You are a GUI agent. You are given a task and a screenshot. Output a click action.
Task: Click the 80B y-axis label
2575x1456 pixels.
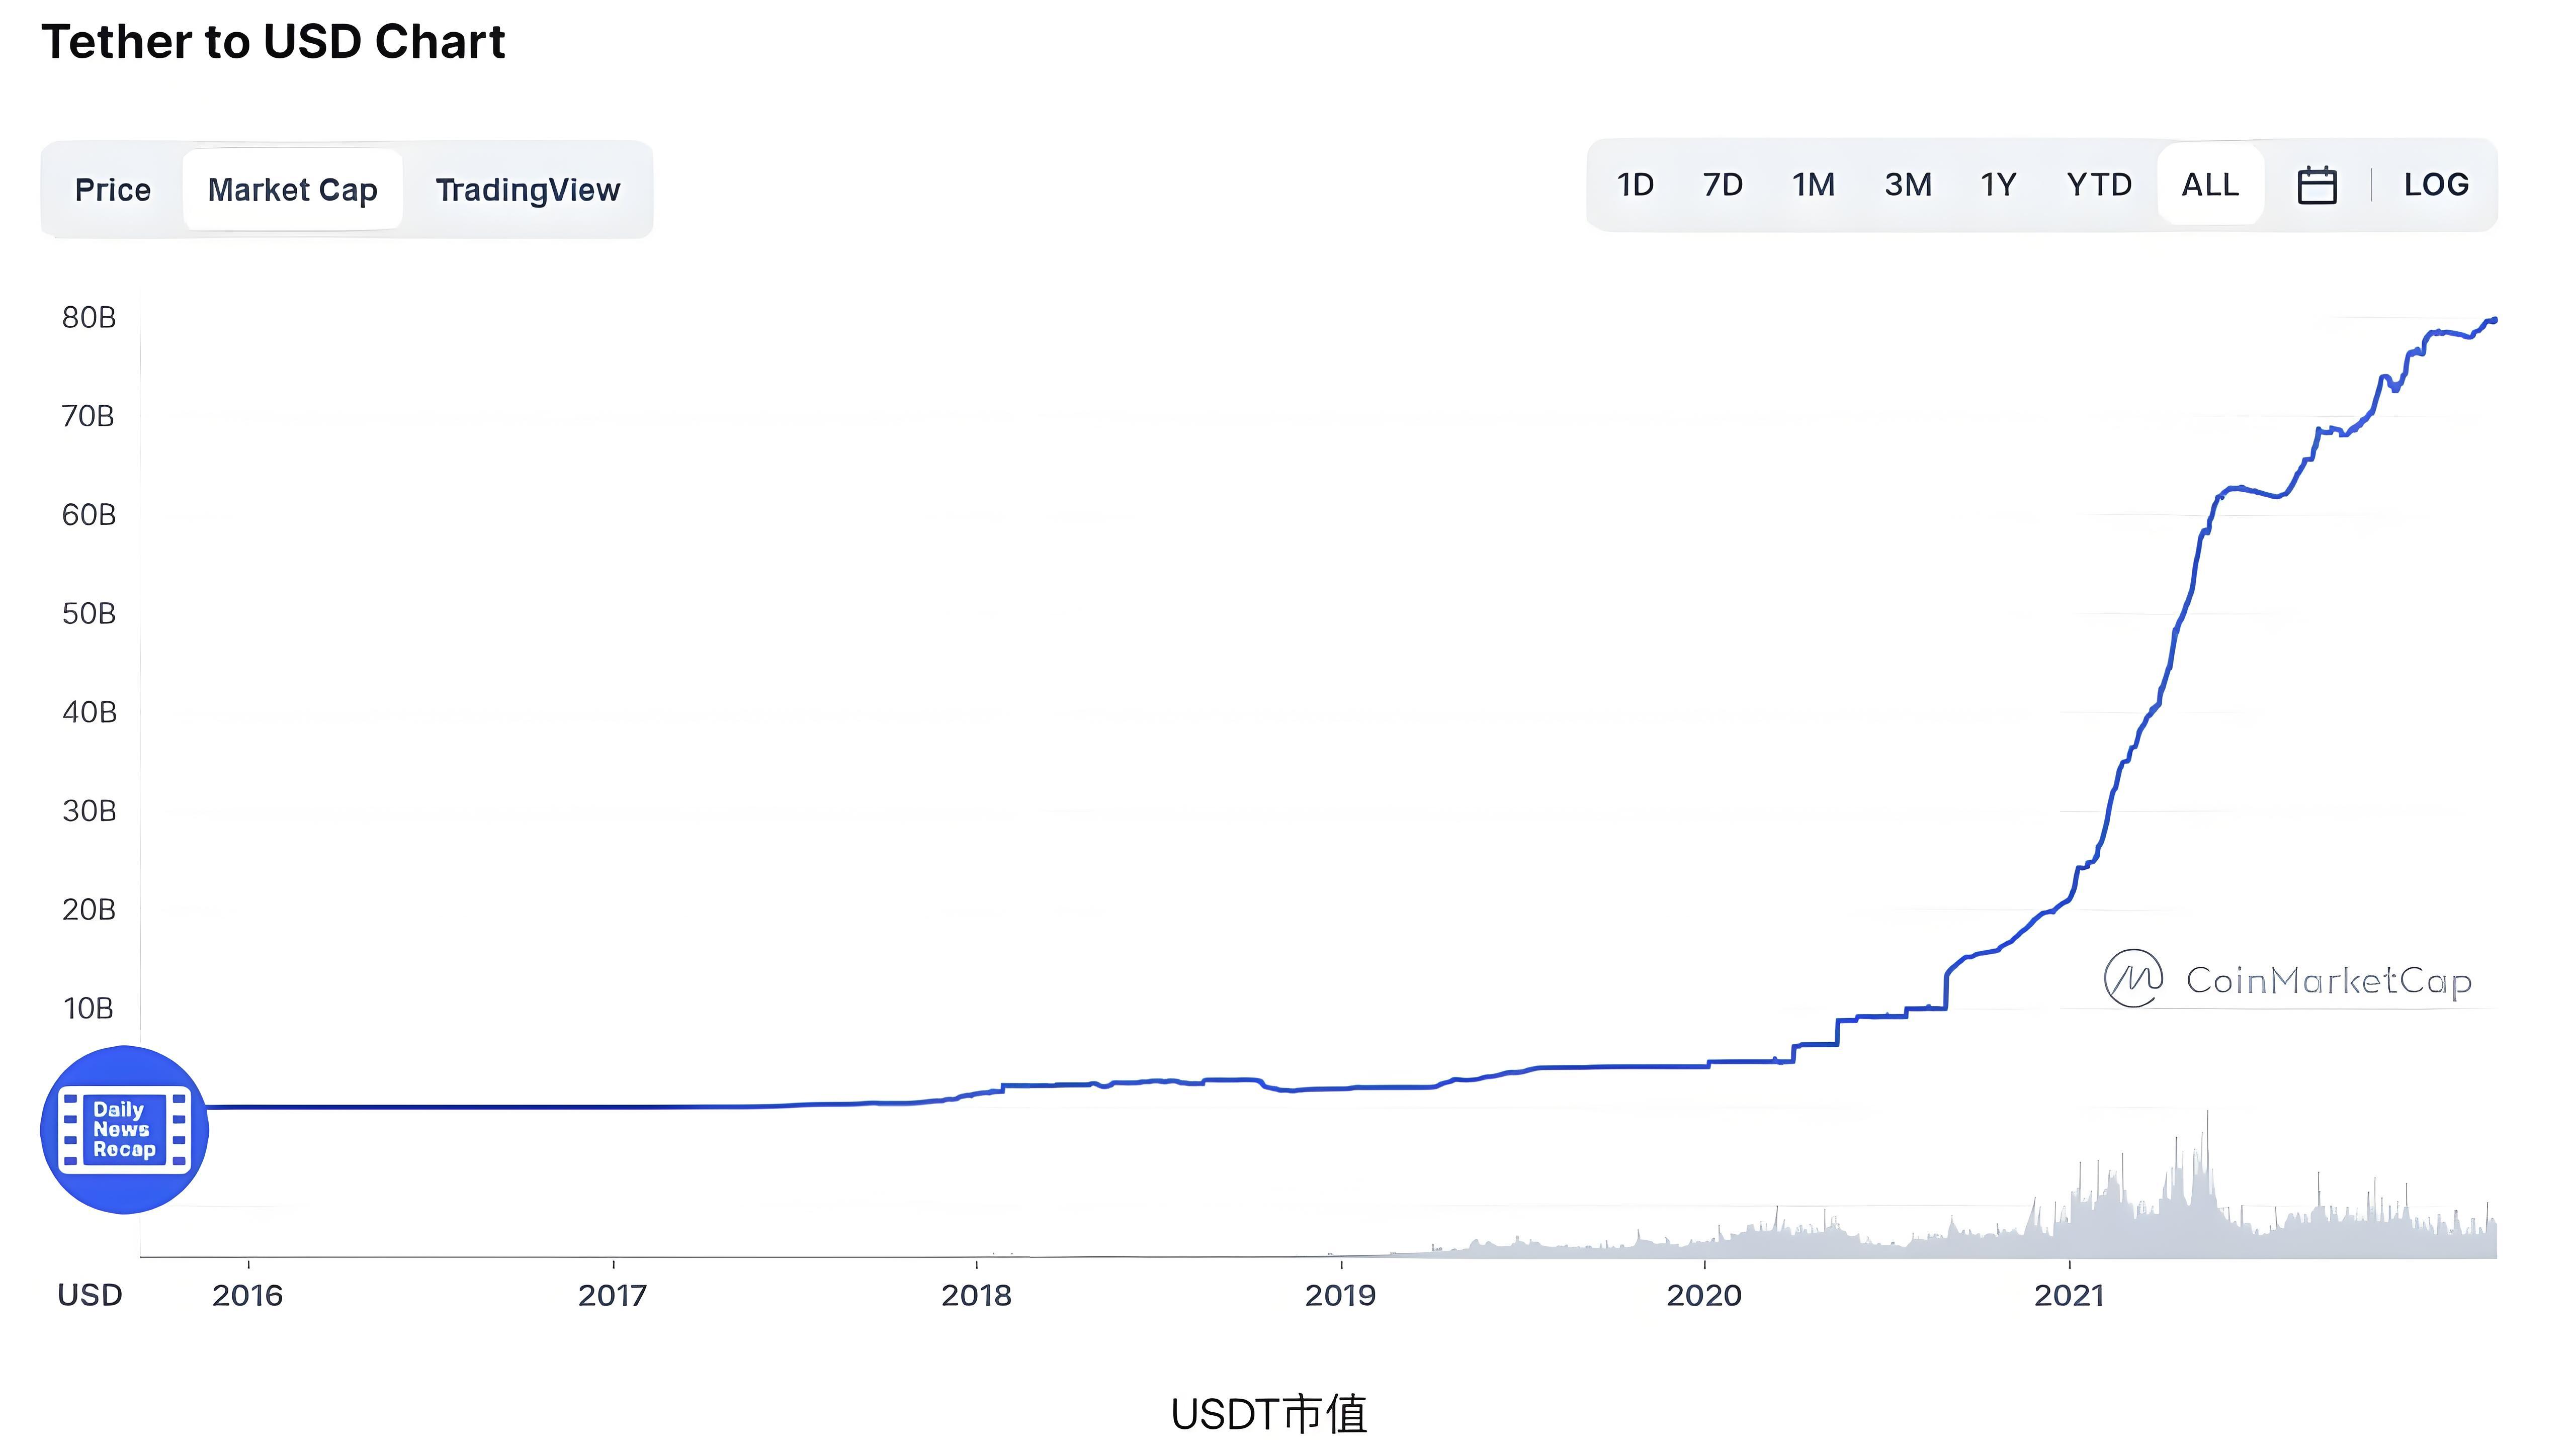pyautogui.click(x=88, y=318)
